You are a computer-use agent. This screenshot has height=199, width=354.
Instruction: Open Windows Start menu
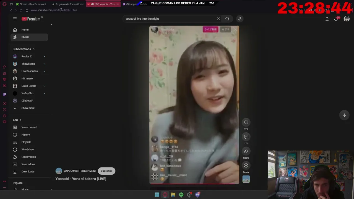(157, 195)
